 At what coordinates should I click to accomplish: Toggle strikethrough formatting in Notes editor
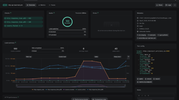pyautogui.click(x=148, y=96)
